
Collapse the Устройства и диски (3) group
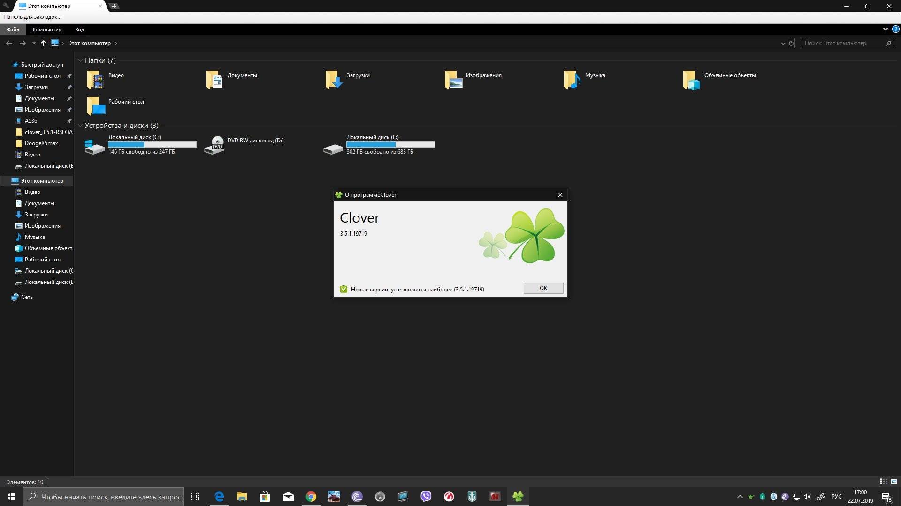click(x=80, y=126)
